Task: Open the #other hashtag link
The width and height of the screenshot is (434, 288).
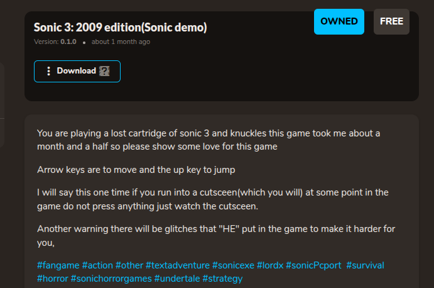Action: (x=129, y=265)
